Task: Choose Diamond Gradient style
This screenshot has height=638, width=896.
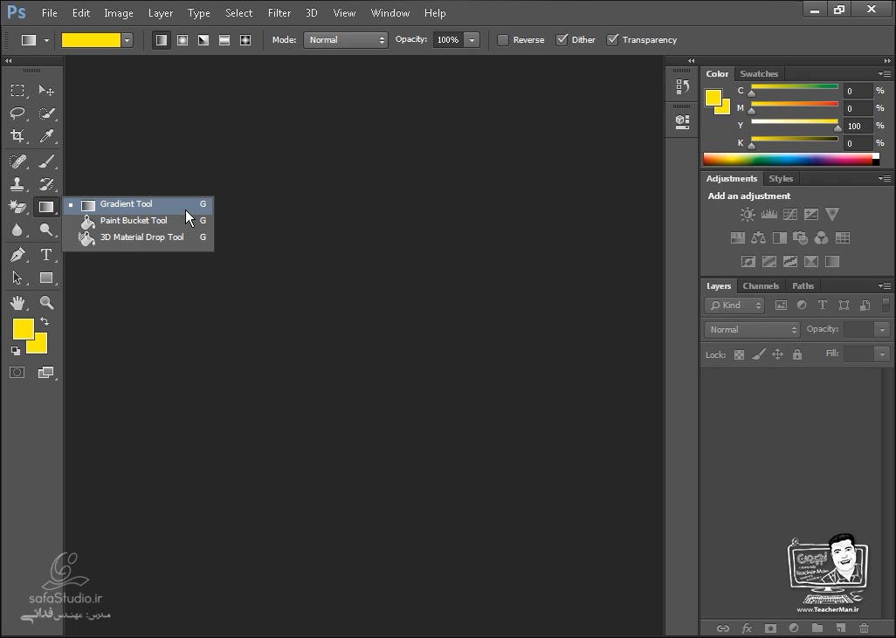Action: click(245, 40)
